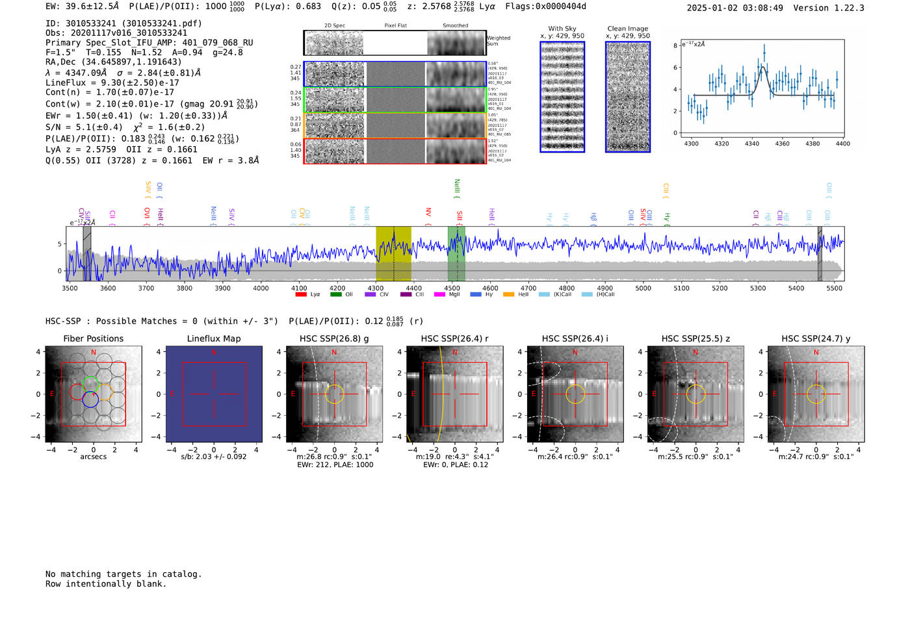This screenshot has height=619, width=910.
Task: Click the timestamp '2025-01-02 03:08:49'
Action: pos(734,8)
